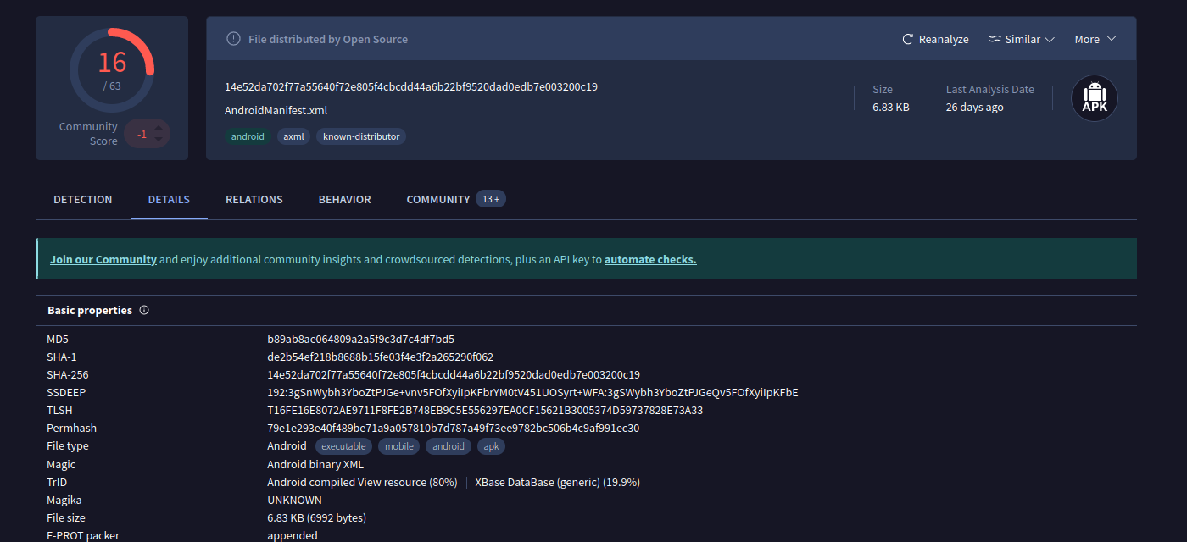1187x542 pixels.
Task: Click the Last Analysis Date 26 days ago
Action: tap(990, 98)
